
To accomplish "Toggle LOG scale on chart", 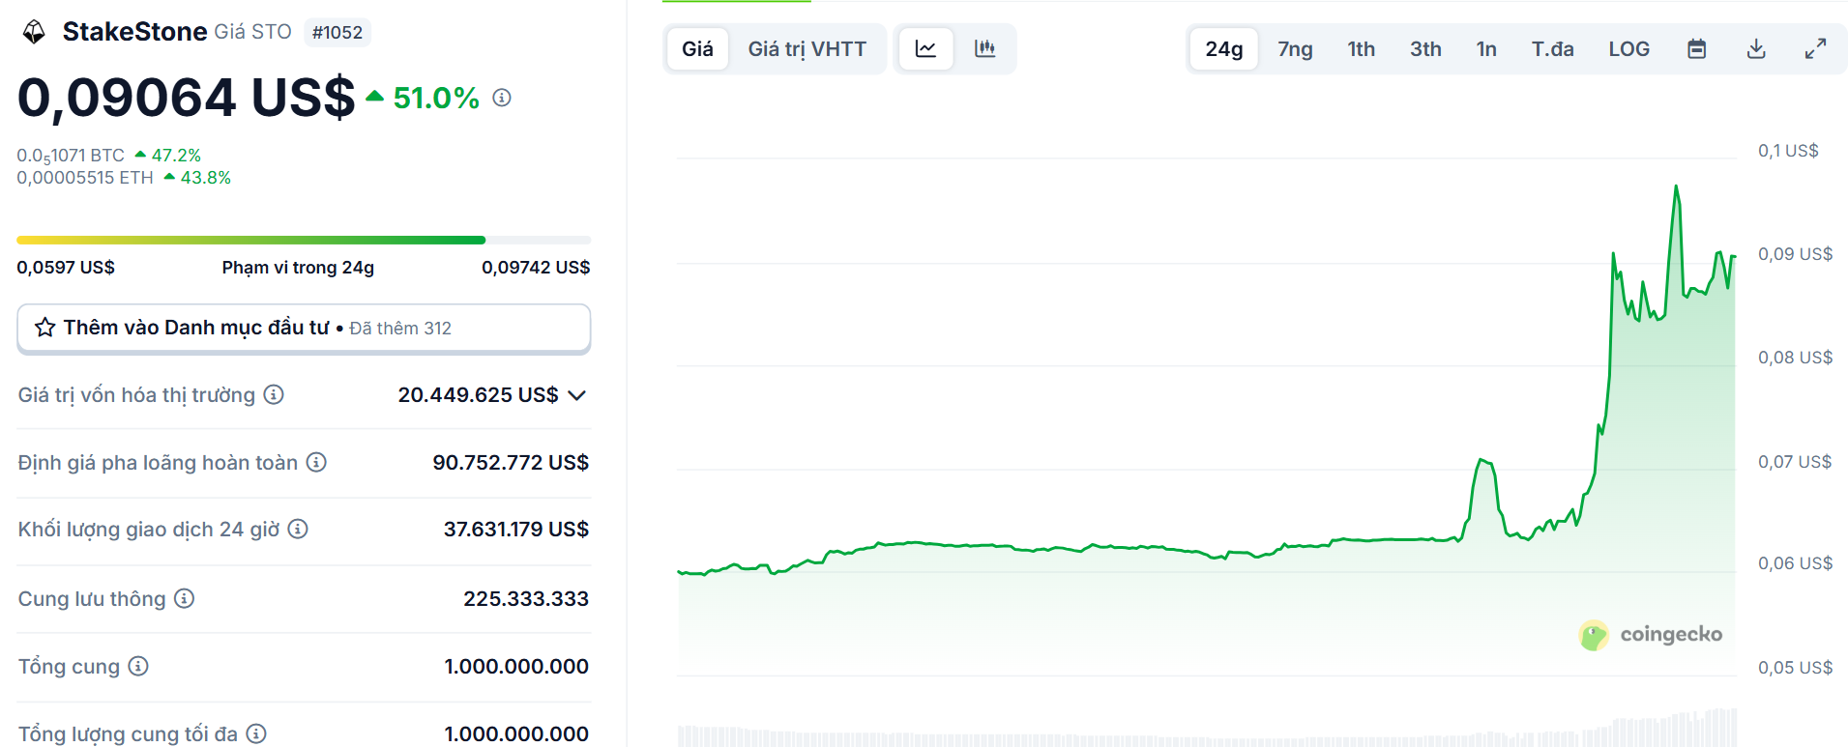I will [1628, 48].
